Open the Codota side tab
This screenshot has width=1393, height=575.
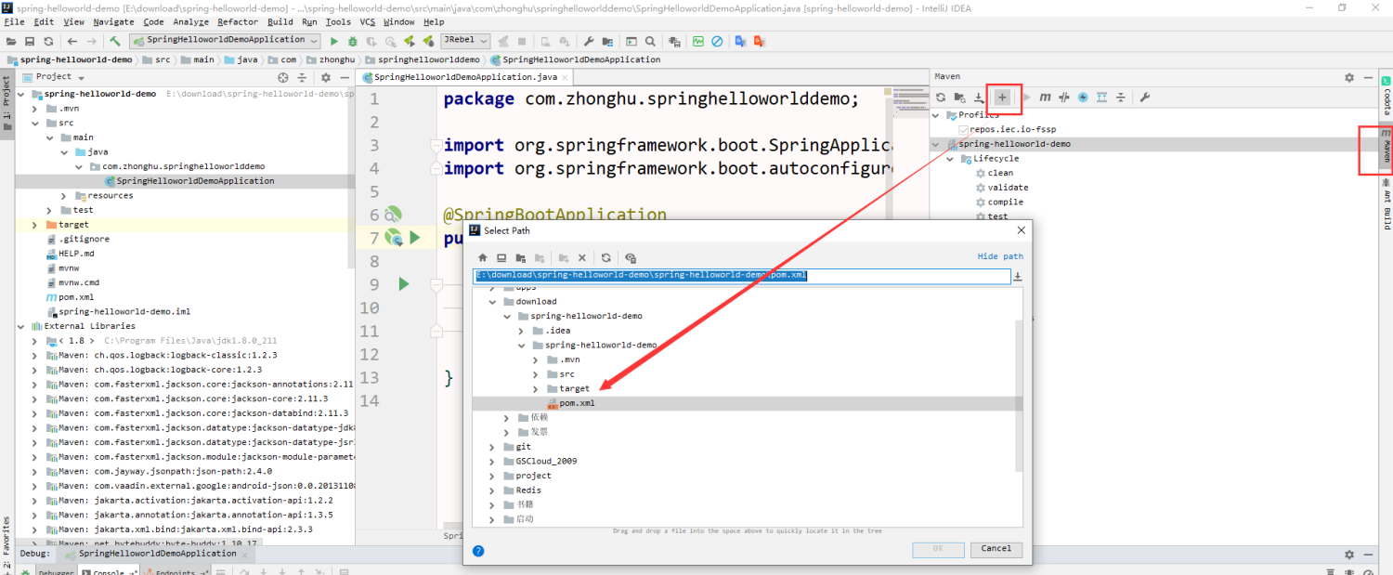point(1386,96)
